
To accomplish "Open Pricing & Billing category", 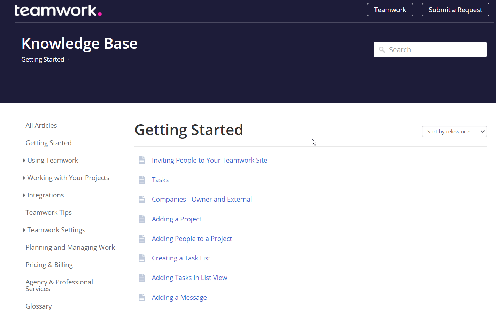I will [x=49, y=265].
